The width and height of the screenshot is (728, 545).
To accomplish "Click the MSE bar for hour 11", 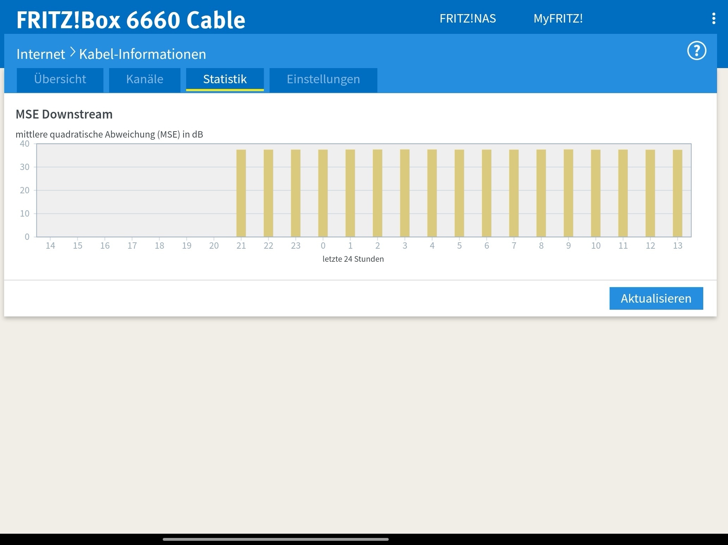I will (623, 193).
